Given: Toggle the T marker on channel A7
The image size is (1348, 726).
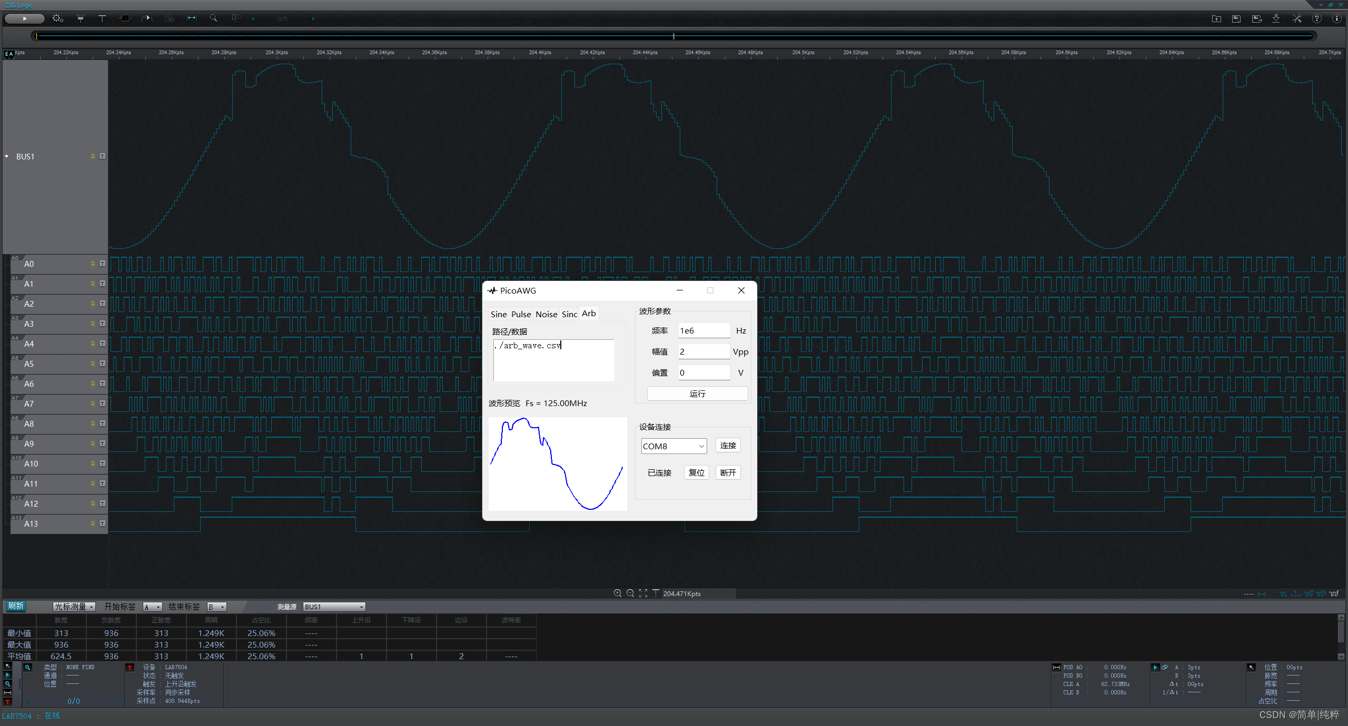Looking at the screenshot, I should (103, 404).
